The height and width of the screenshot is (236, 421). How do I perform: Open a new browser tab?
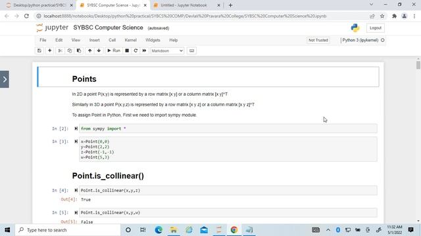230,5
